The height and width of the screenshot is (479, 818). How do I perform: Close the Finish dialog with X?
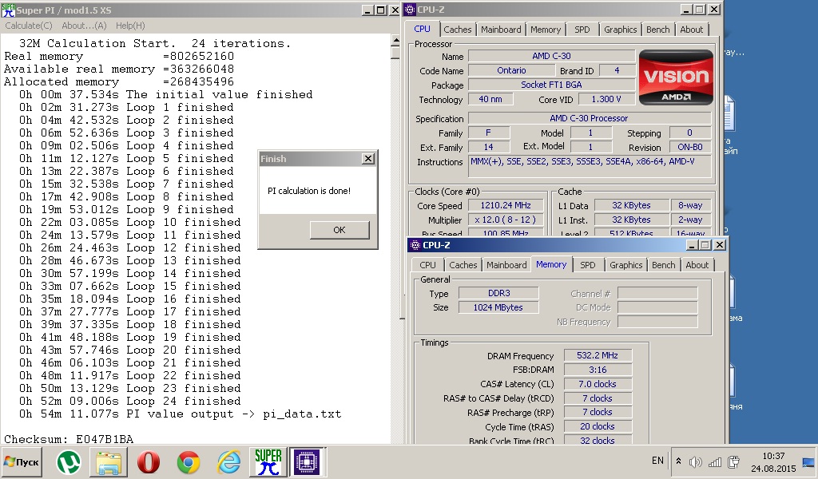[x=368, y=158]
